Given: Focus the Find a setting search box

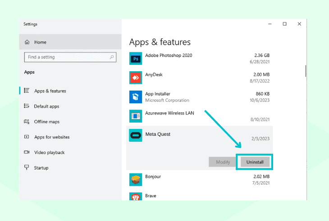Looking at the screenshot, I should click(x=70, y=57).
